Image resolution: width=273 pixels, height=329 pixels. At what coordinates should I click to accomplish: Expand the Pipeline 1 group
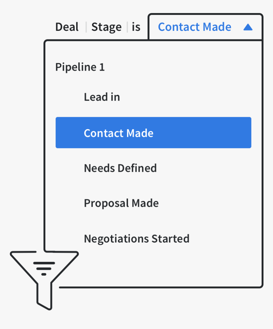pos(80,67)
